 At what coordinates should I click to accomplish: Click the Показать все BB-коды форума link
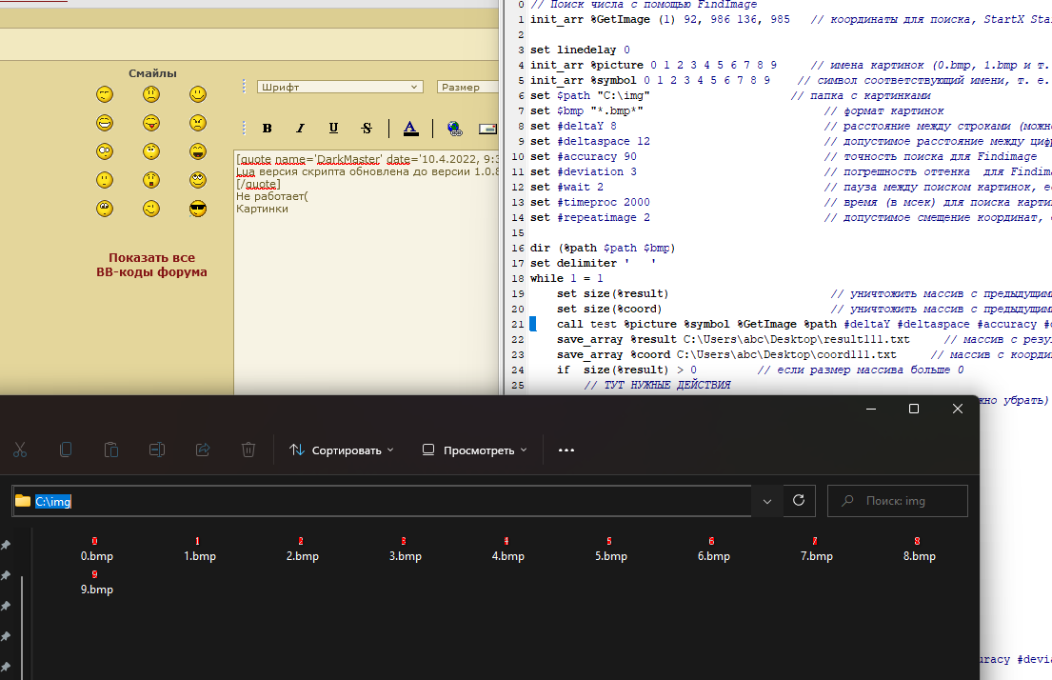click(x=151, y=265)
